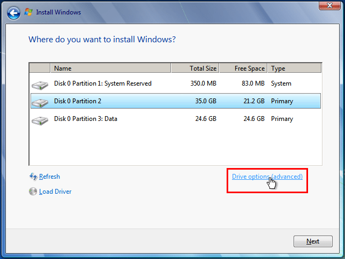Screen dimensions: 345x259
Task: Click the Refresh arrows icon
Action: 33,177
